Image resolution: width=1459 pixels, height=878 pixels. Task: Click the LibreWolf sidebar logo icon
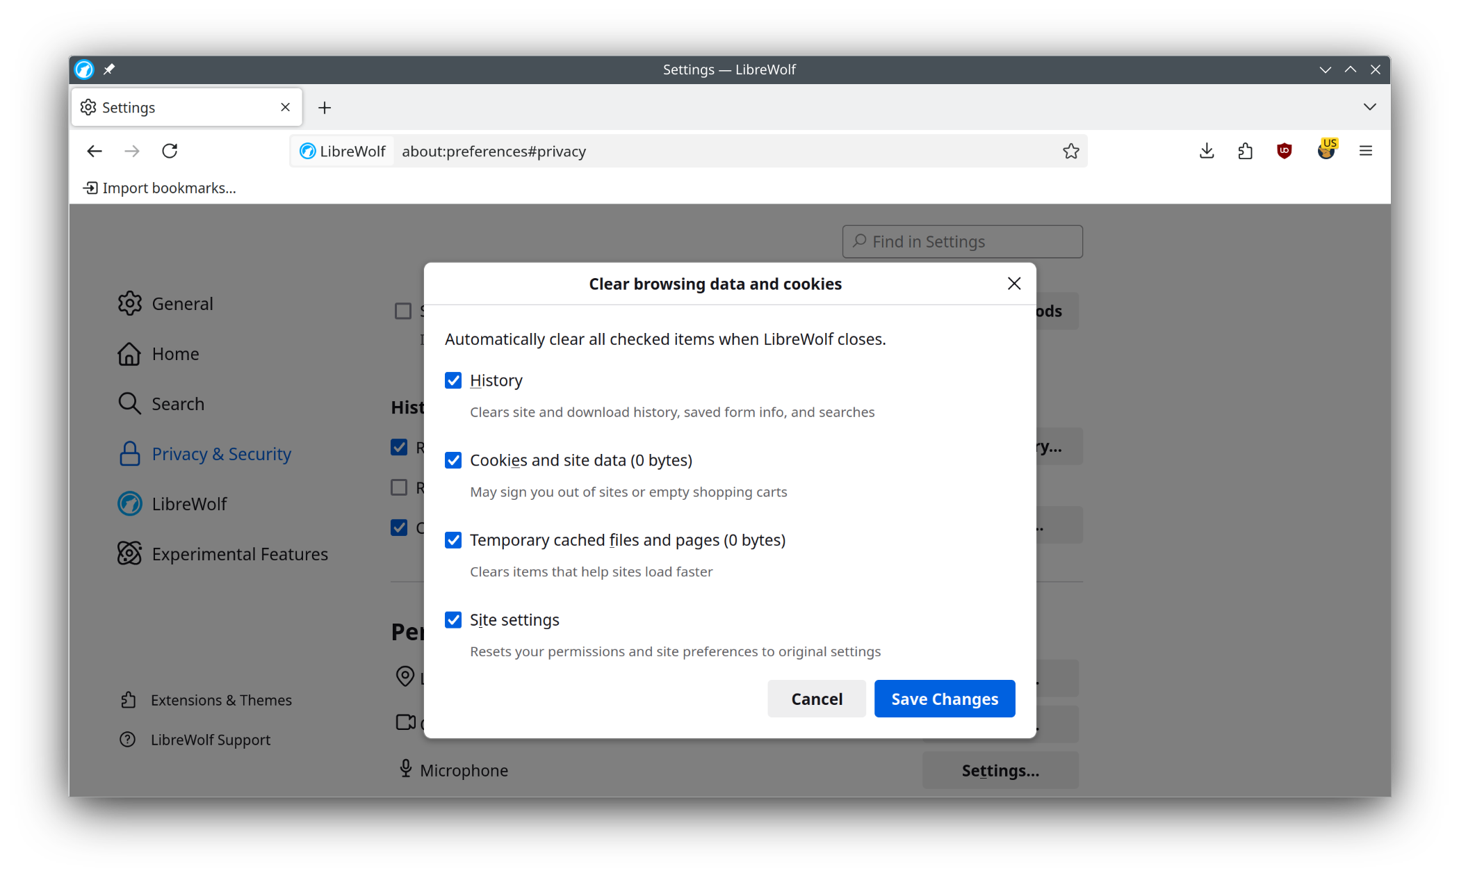129,503
